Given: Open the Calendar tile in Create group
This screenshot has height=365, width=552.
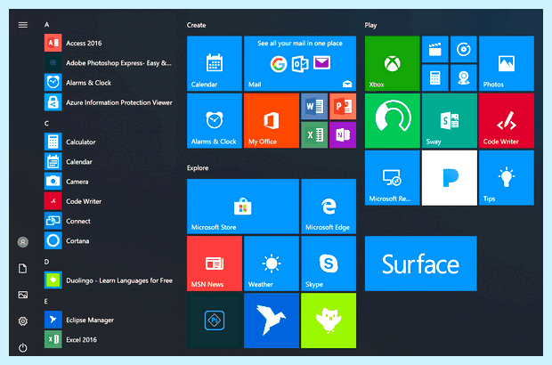Looking at the screenshot, I should (x=215, y=63).
